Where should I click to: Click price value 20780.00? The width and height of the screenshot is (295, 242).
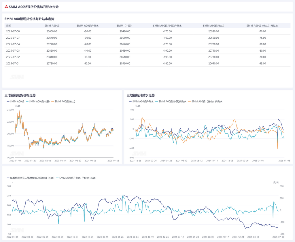pyautogui.click(x=52, y=63)
